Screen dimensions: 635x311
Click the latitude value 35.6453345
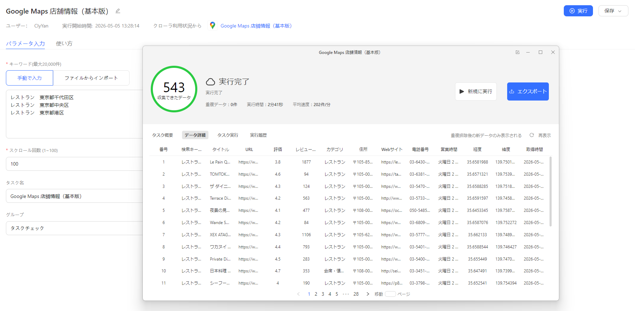click(477, 210)
